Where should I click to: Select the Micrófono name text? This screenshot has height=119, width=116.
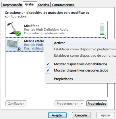pos(32,26)
